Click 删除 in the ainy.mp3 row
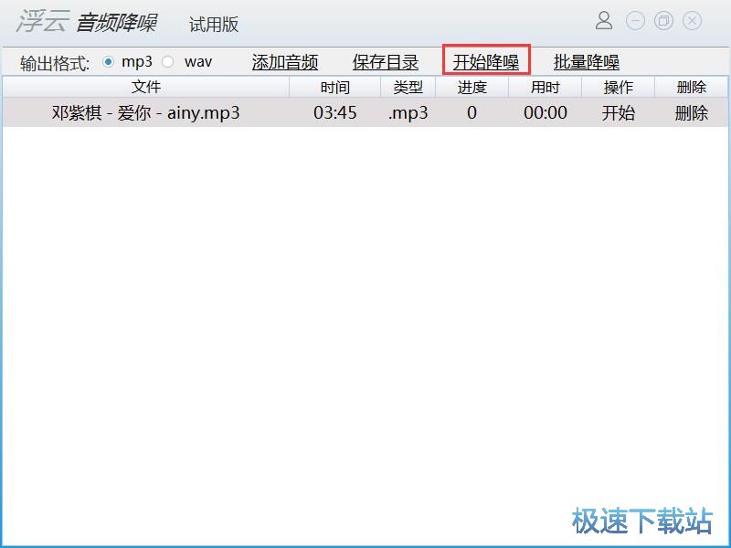Viewport: 731px width, 548px height. 692,112
